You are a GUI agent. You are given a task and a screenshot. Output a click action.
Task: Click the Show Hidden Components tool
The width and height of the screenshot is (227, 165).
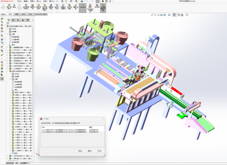45,7
